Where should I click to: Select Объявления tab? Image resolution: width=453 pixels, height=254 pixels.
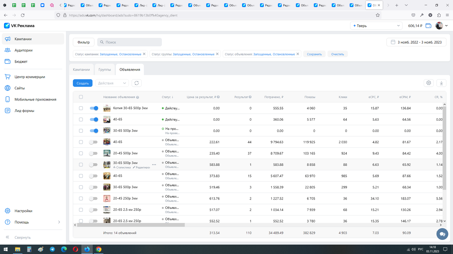click(x=130, y=70)
